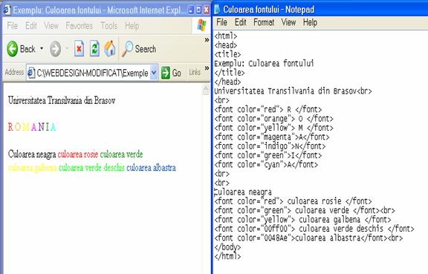Click blue 'culoarea albastra' text in the browser
Screen dimensions: 428x274
[151, 168]
